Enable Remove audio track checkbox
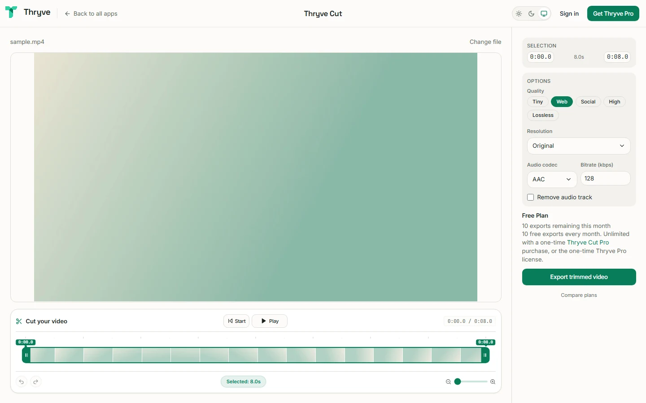646x403 pixels. click(x=531, y=197)
